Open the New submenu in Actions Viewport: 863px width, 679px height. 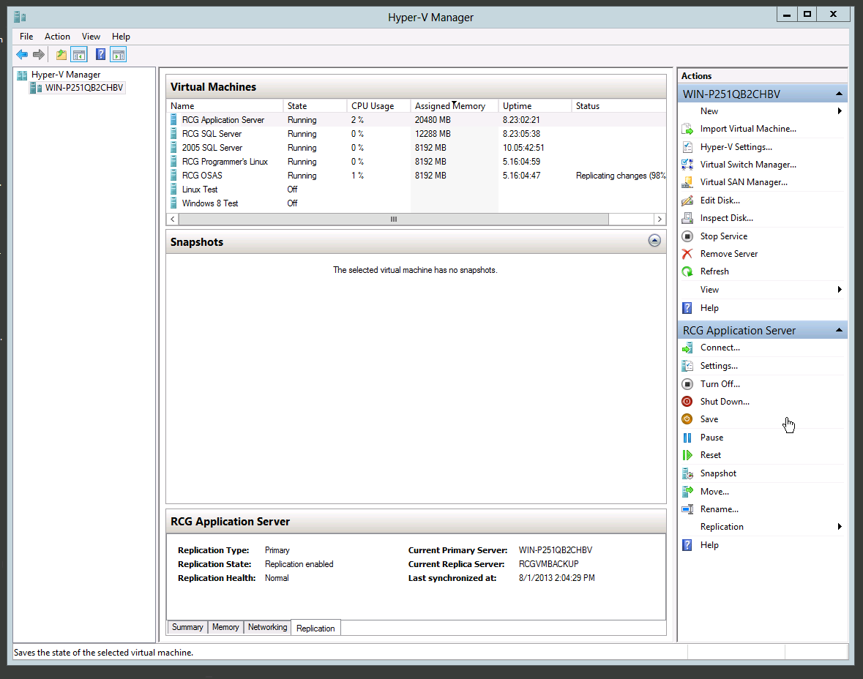click(x=762, y=111)
